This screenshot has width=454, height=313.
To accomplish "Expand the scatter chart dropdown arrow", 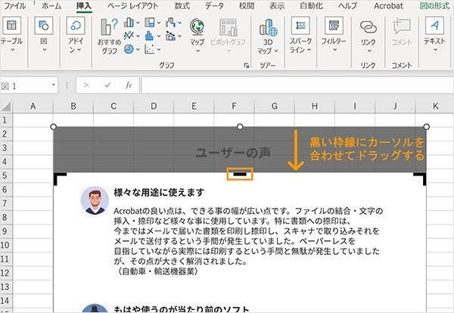I will pyautogui.click(x=159, y=49).
